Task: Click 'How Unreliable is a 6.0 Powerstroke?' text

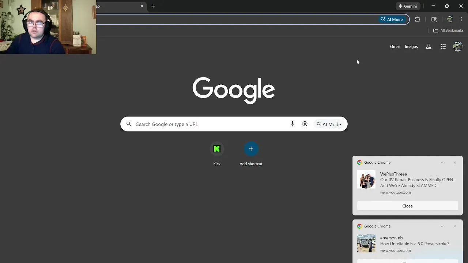Action: (x=415, y=244)
